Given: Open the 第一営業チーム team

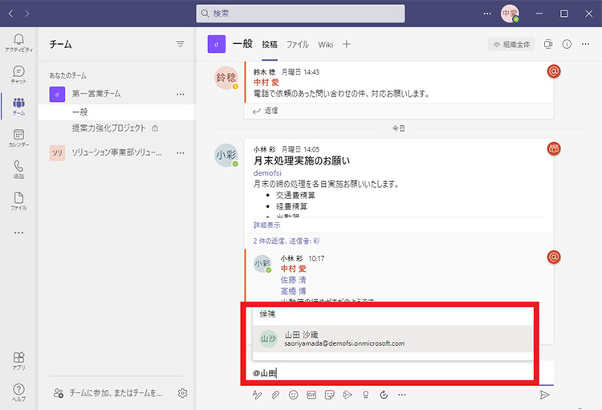Looking at the screenshot, I should coord(116,94).
